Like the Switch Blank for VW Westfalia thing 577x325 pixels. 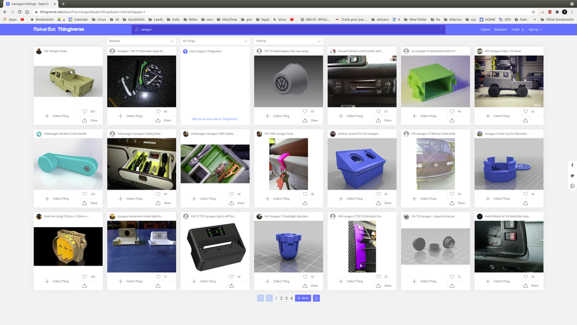point(525,277)
